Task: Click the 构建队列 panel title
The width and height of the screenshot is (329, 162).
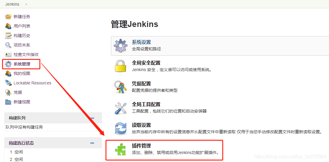Action: [x=17, y=118]
